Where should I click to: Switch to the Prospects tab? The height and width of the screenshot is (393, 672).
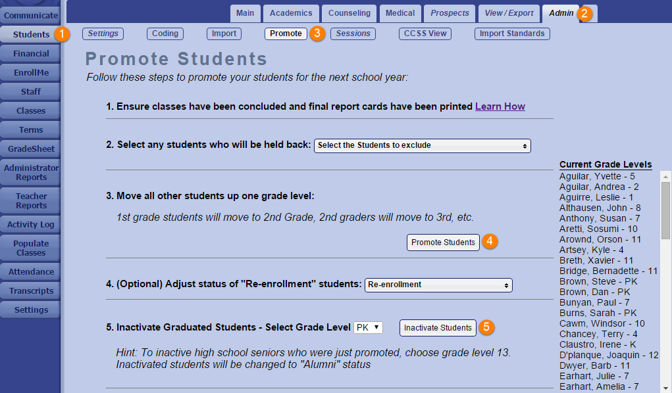(x=450, y=13)
